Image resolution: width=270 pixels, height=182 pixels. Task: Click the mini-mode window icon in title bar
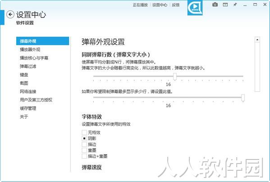tap(225, 5)
